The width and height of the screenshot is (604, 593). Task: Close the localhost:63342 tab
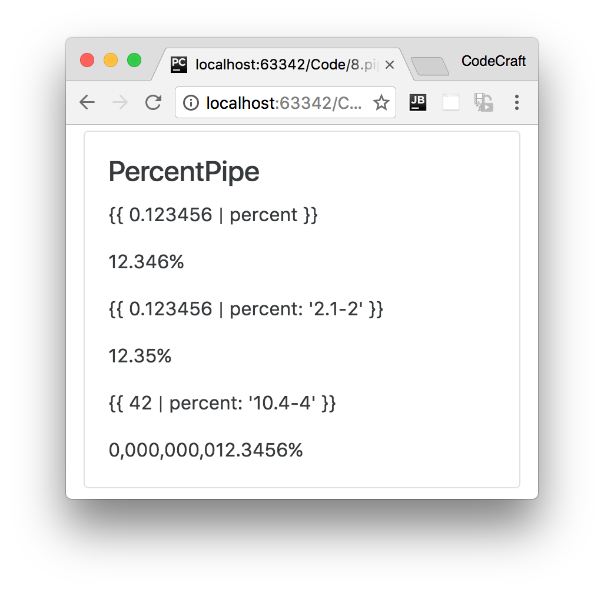point(390,65)
